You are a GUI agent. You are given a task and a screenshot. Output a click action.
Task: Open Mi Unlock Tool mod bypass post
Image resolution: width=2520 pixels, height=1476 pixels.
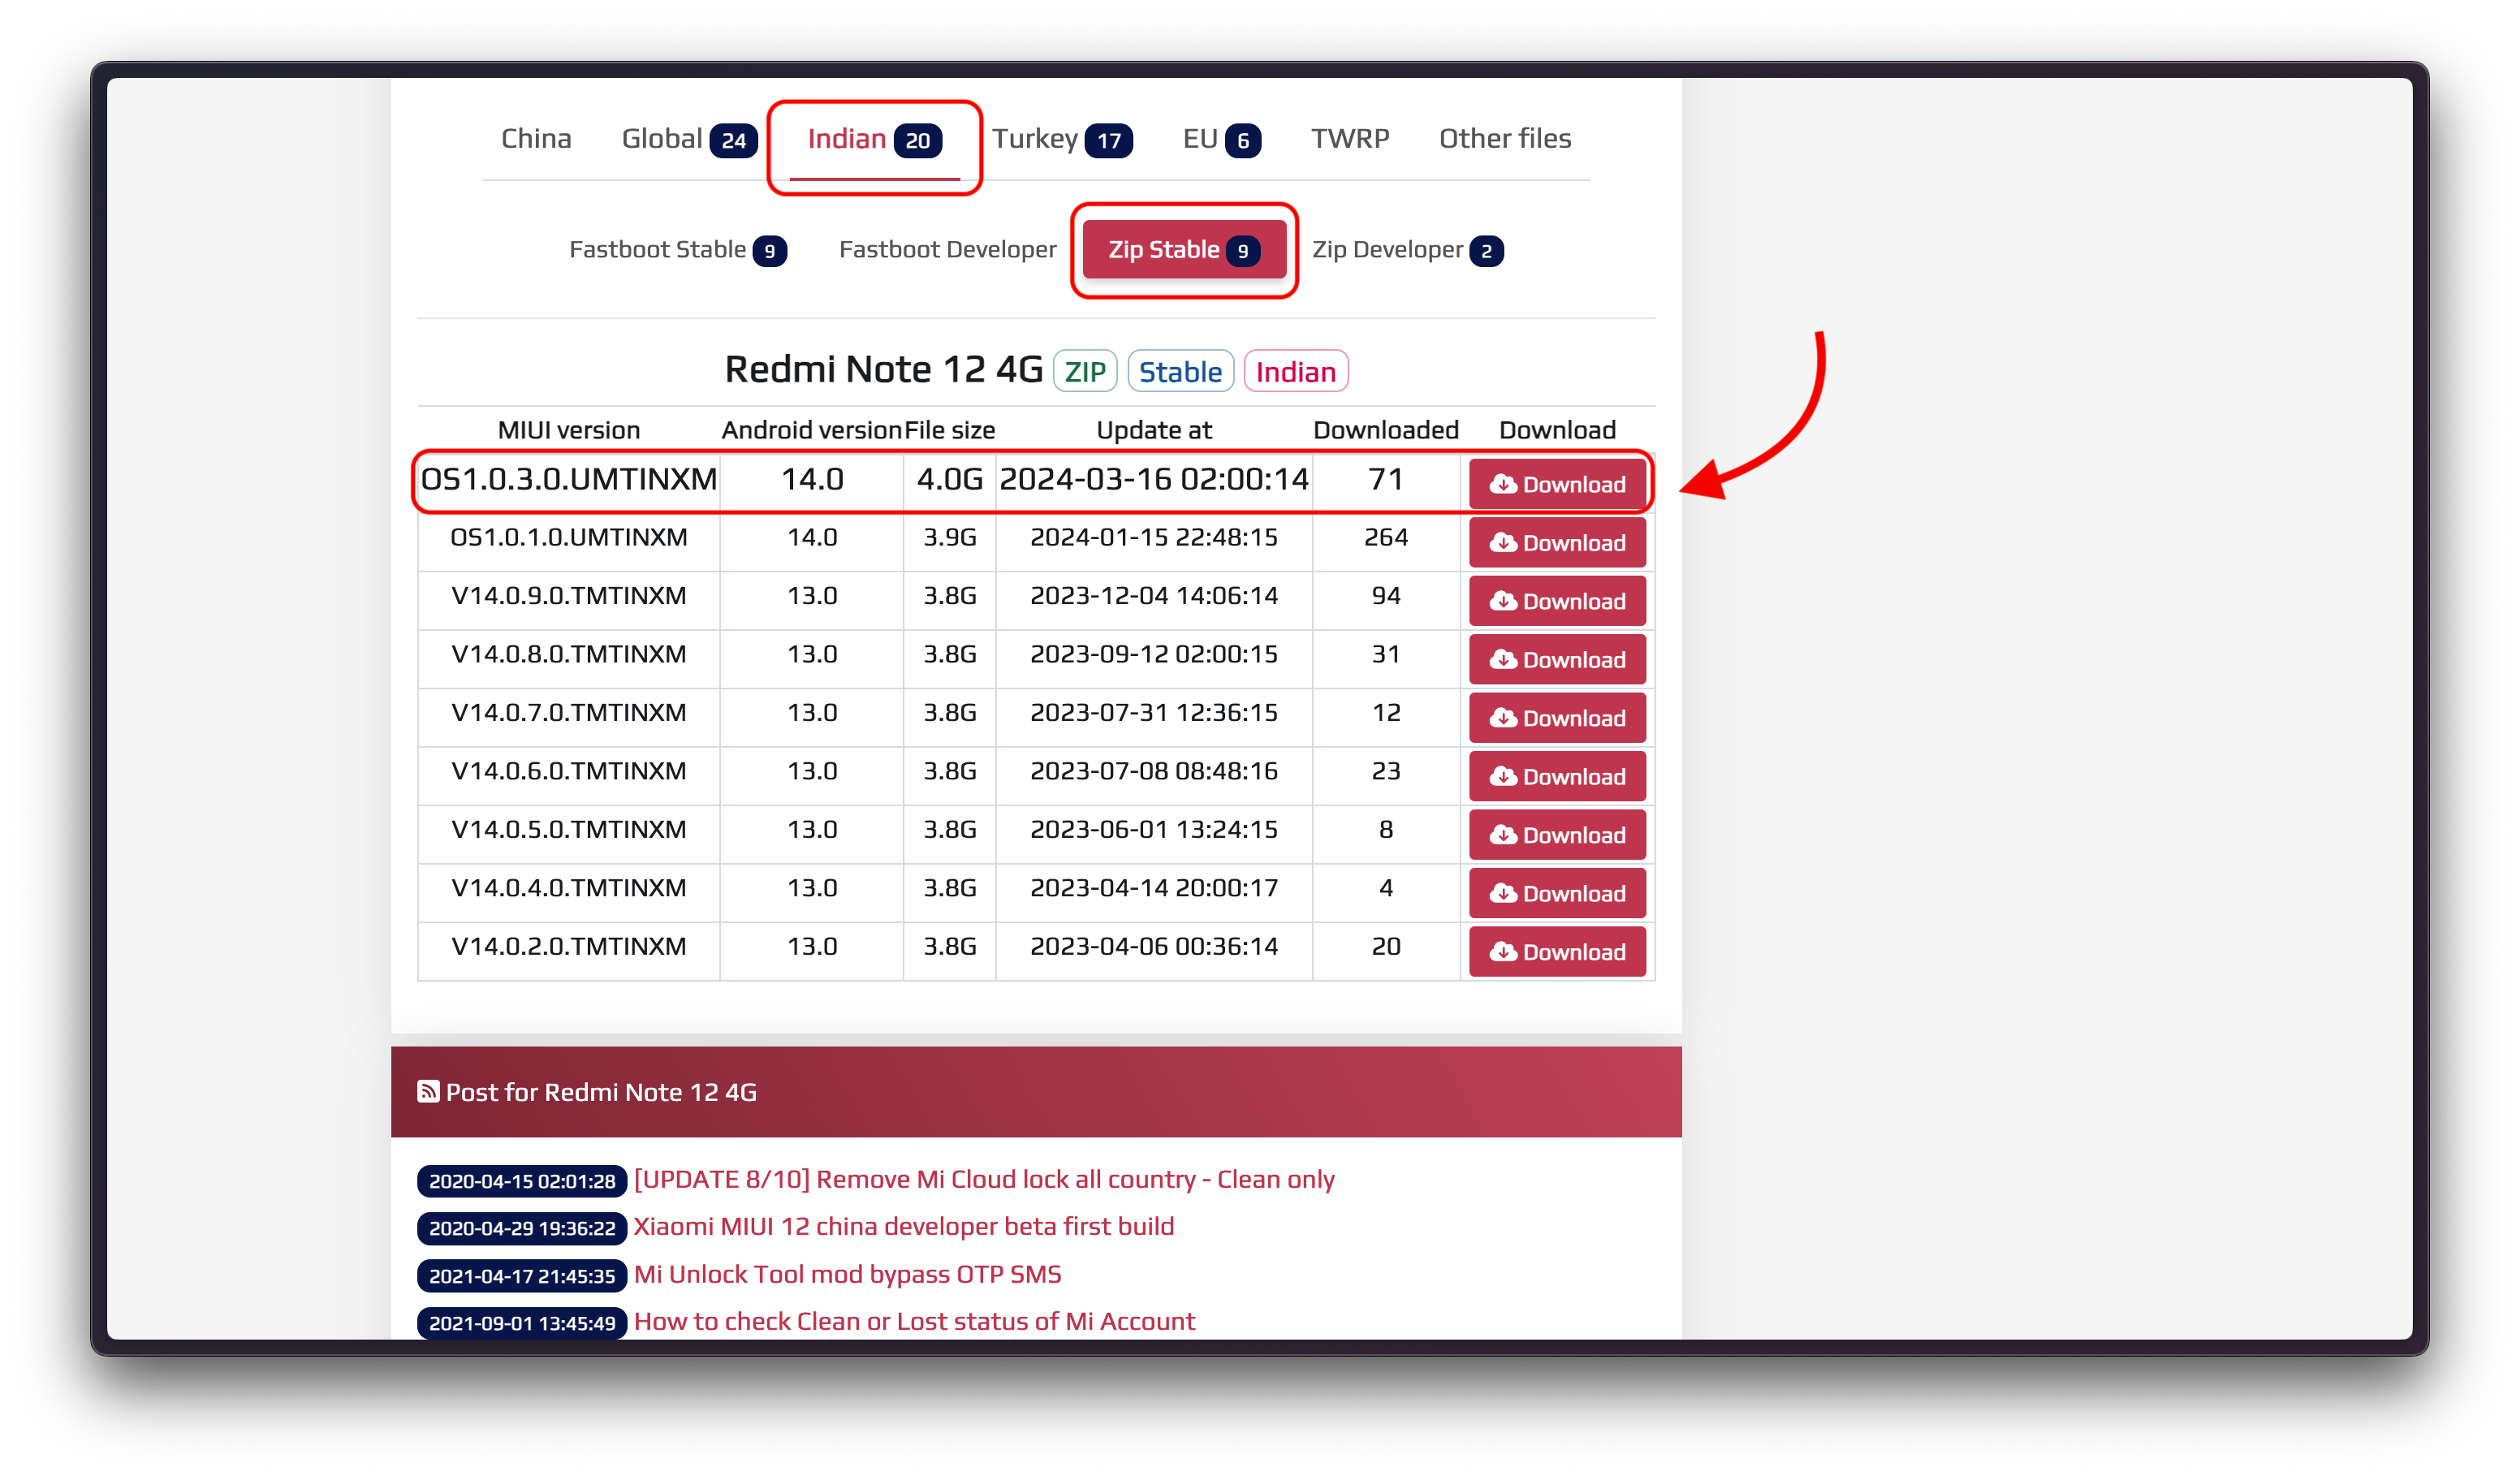point(847,1274)
